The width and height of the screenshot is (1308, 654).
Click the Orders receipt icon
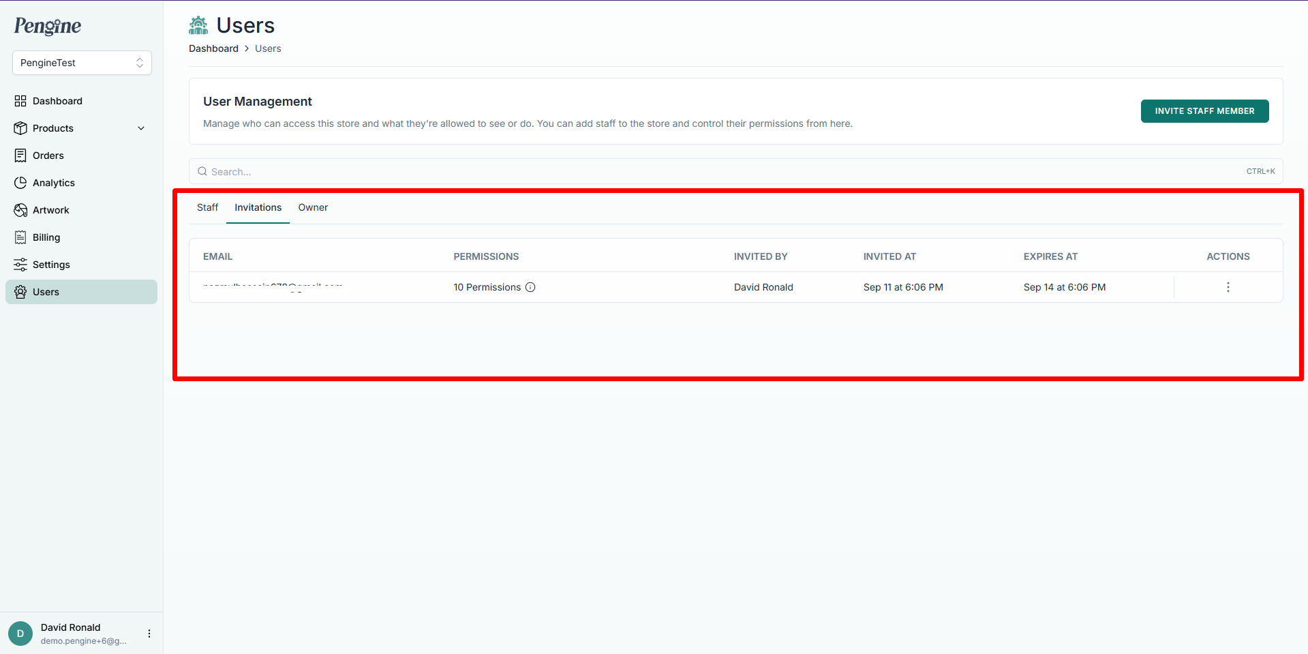pos(20,155)
